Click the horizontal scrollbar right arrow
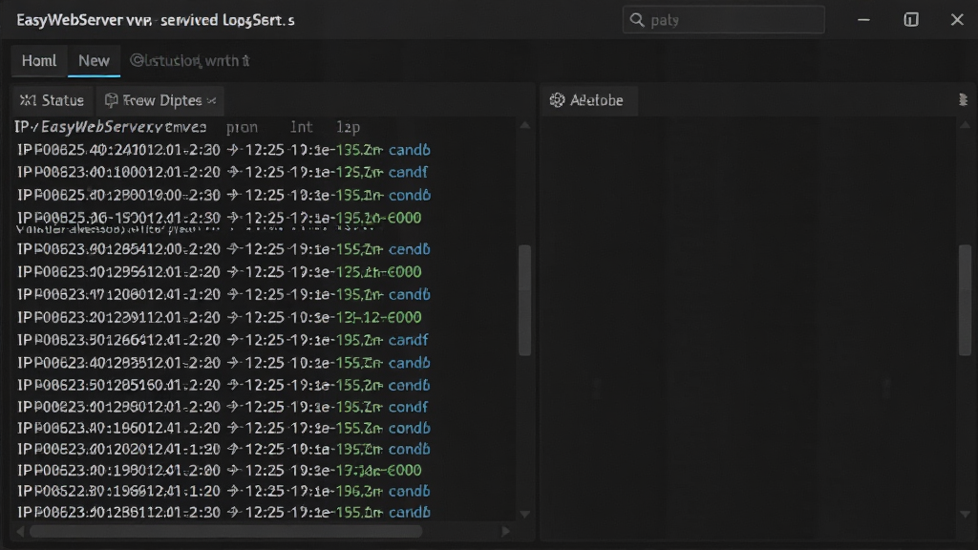 [506, 531]
